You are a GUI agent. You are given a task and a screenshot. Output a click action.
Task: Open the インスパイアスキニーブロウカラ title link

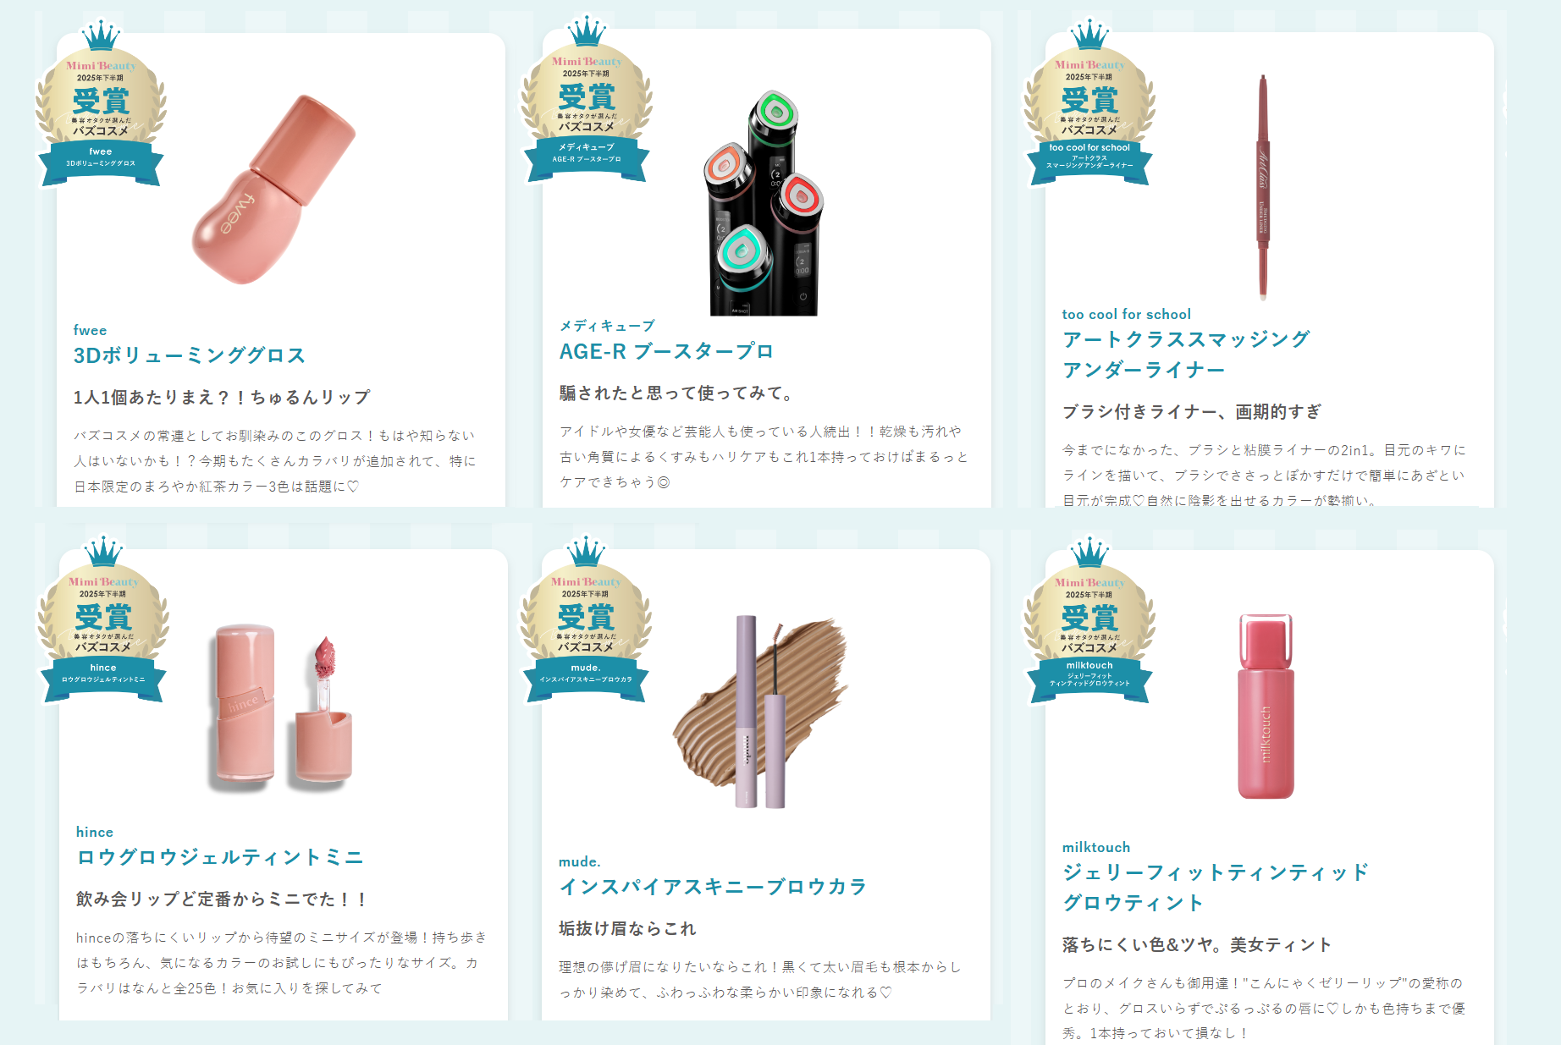tap(713, 887)
